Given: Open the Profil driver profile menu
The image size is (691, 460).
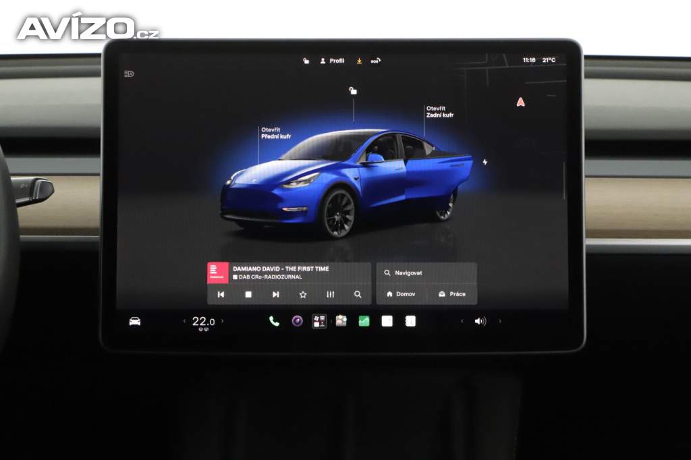Looking at the screenshot, I should (x=332, y=61).
